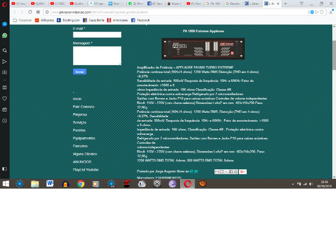Share post by email icon
Image resolution: width=336 pixels, height=236 pixels.
217,171
